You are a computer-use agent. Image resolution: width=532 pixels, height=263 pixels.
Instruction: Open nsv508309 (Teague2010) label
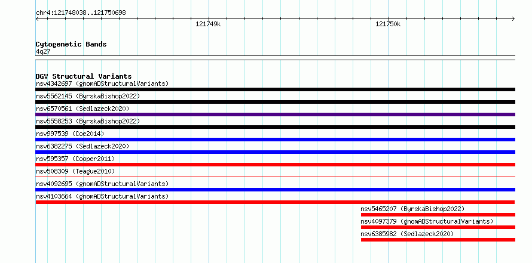pos(75,171)
